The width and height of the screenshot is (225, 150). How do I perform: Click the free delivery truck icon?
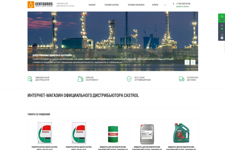click(x=182, y=79)
